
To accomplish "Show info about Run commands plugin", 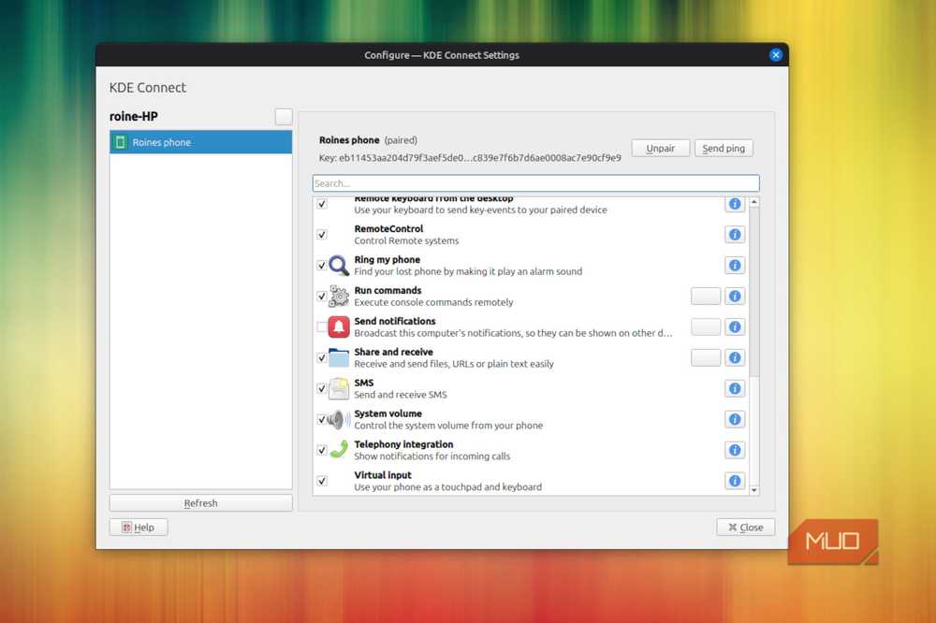I will pyautogui.click(x=735, y=296).
